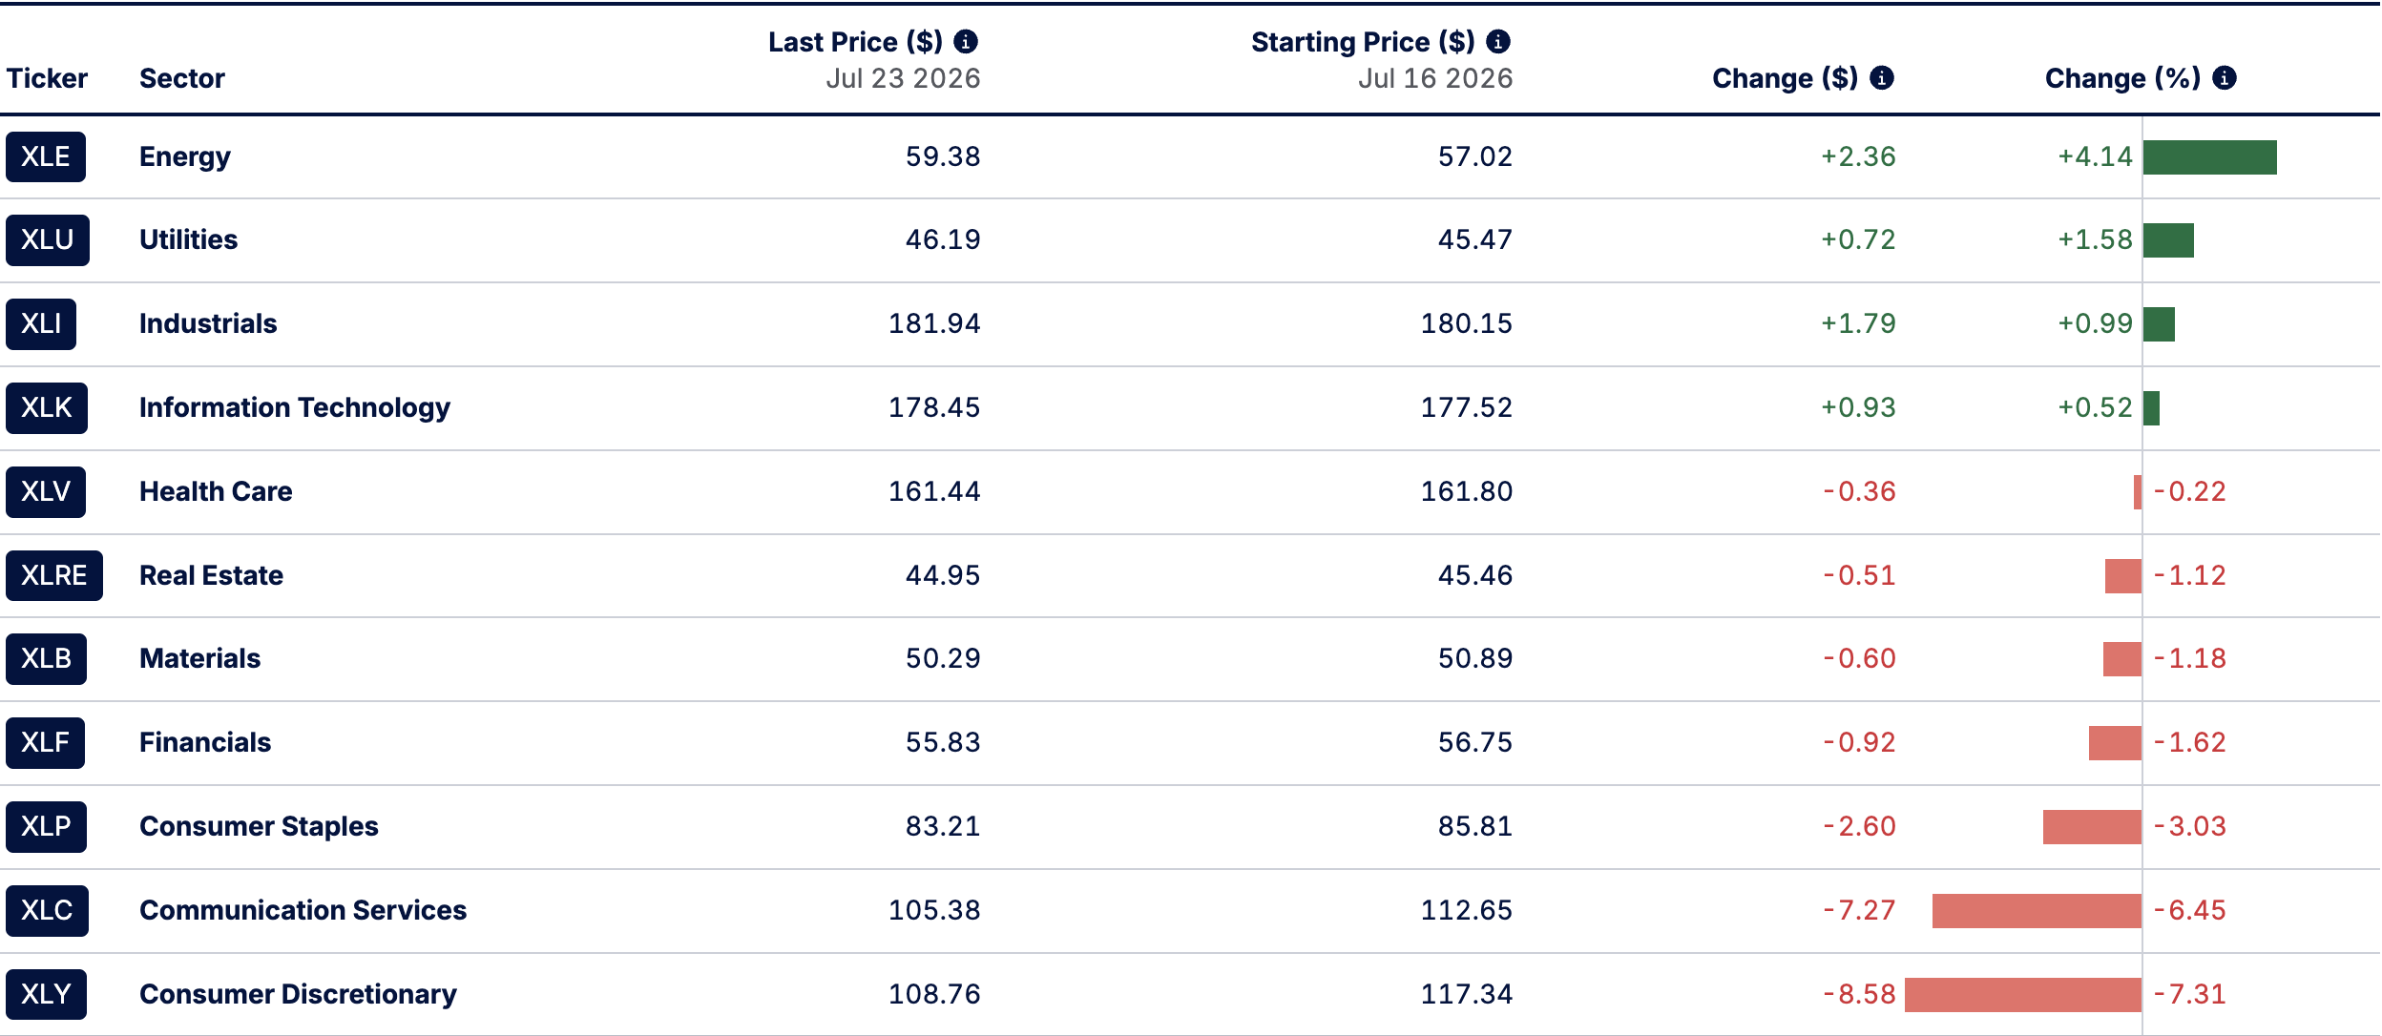Click the Last Price info icon
This screenshot has height=1036, width=2382.
[x=966, y=42]
